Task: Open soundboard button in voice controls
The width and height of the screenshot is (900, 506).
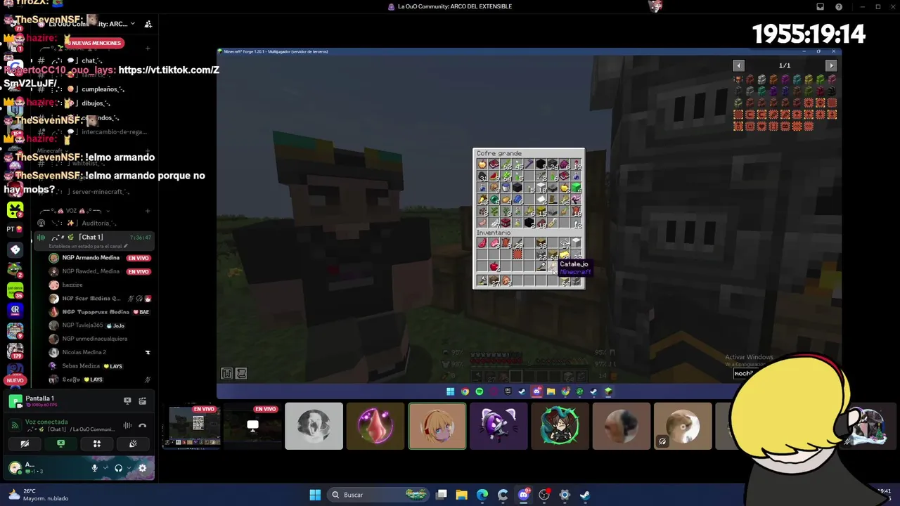Action: (133, 443)
